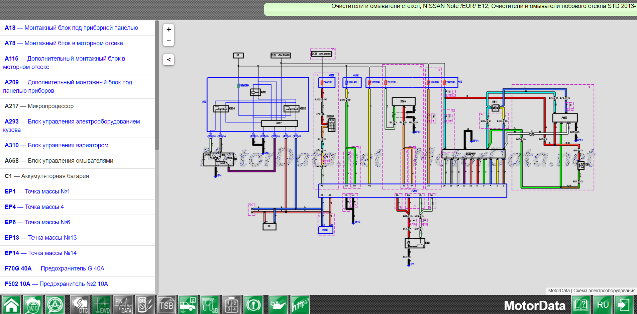The width and height of the screenshot is (637, 314).
Task: Open the engine selection icon
Action: click(33, 305)
